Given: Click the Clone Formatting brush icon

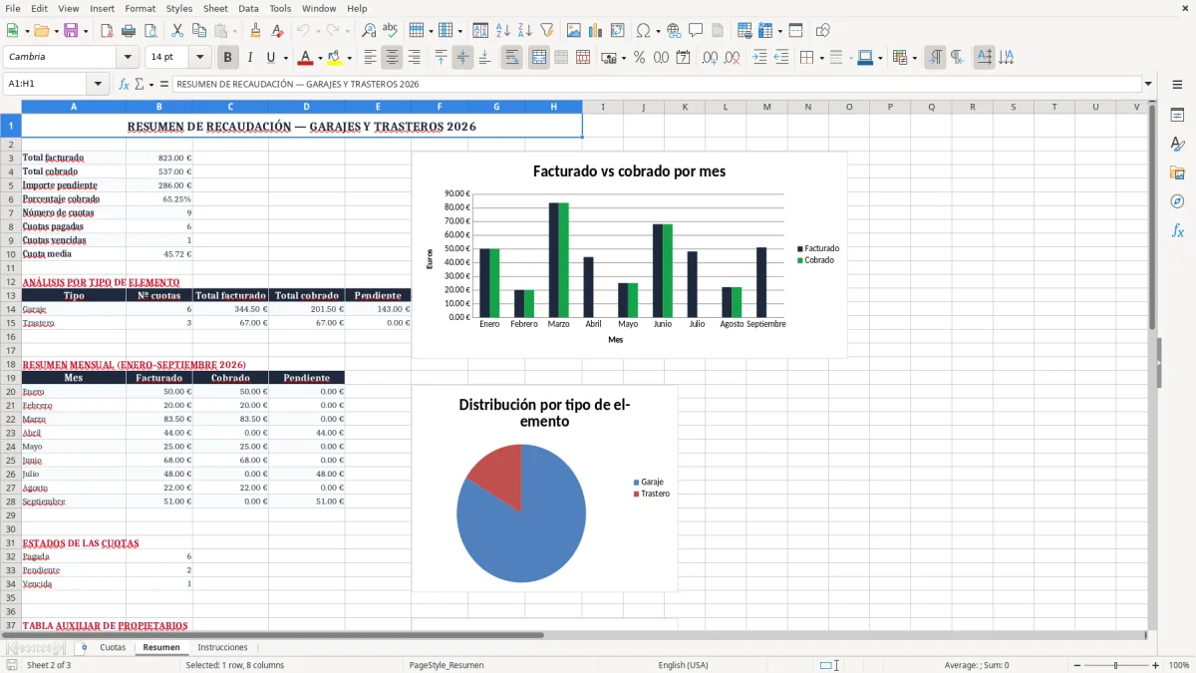Looking at the screenshot, I should (256, 31).
